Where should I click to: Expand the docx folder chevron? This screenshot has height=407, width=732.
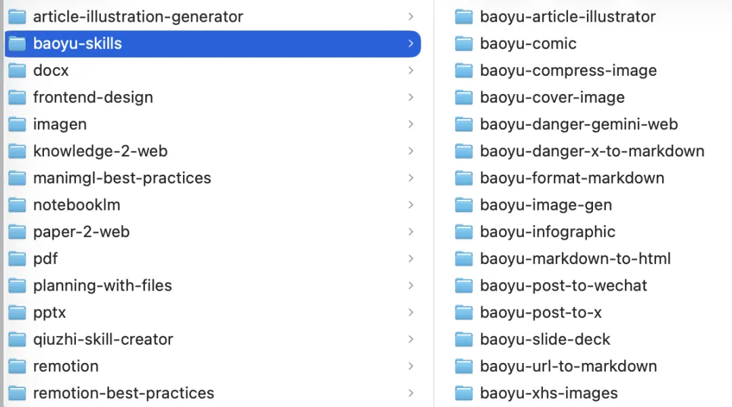click(x=411, y=70)
